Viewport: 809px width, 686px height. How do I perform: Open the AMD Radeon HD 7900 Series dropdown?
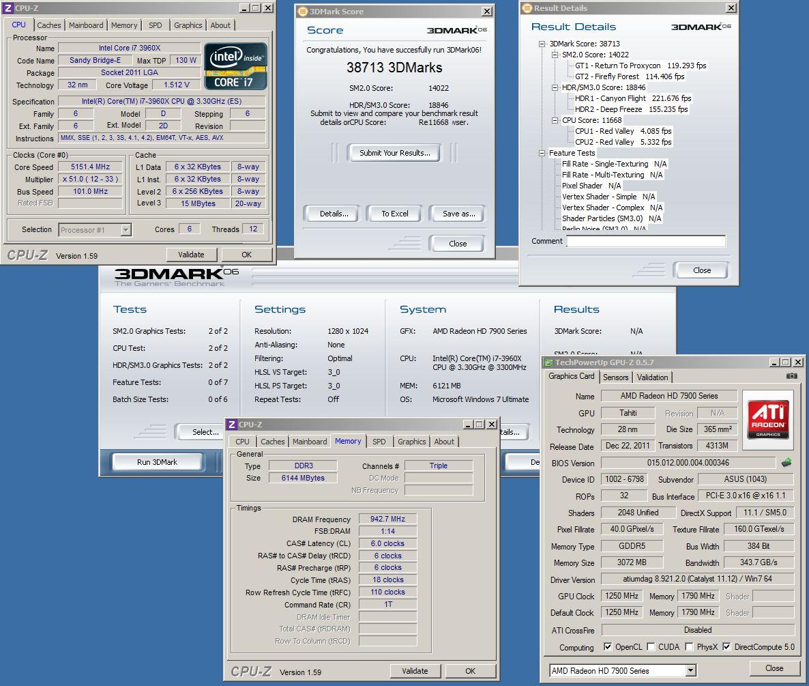[x=691, y=670]
